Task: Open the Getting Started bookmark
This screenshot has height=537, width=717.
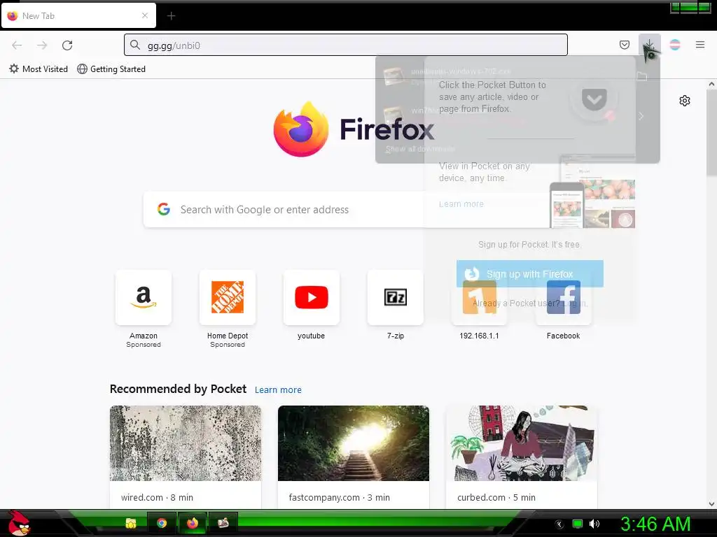Action: pos(111,69)
